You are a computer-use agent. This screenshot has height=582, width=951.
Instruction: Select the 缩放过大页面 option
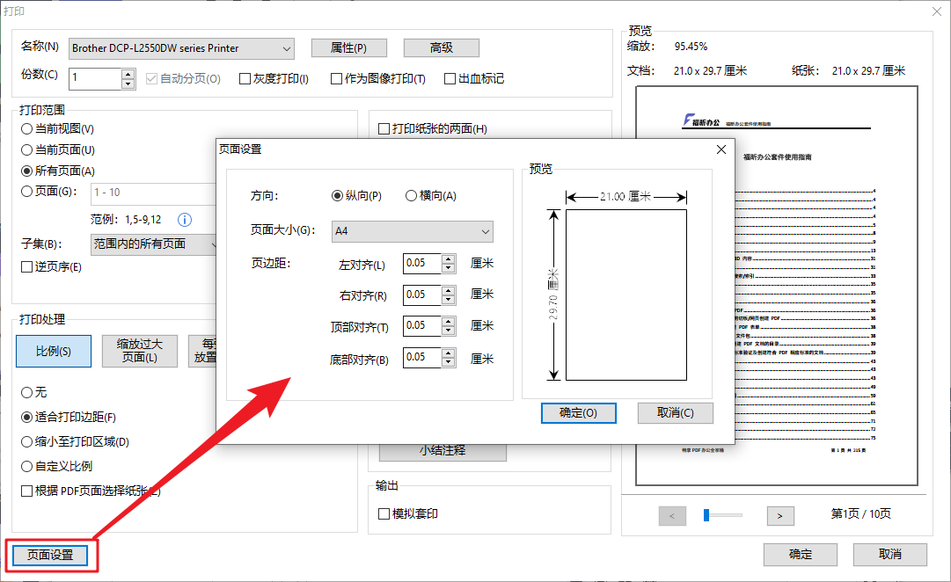click(x=142, y=351)
